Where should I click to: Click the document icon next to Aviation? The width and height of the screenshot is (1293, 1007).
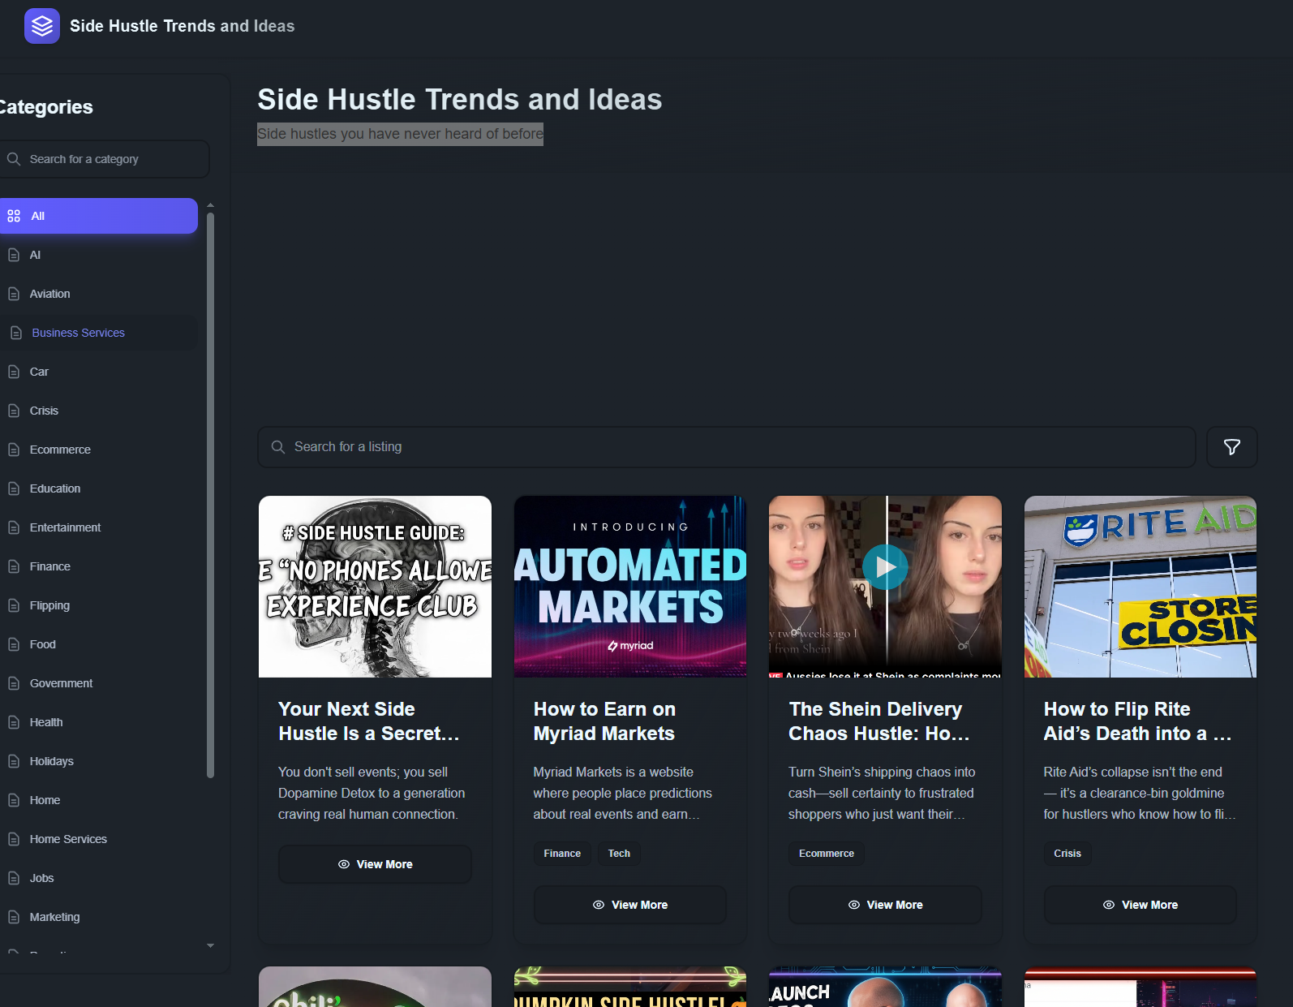14,294
